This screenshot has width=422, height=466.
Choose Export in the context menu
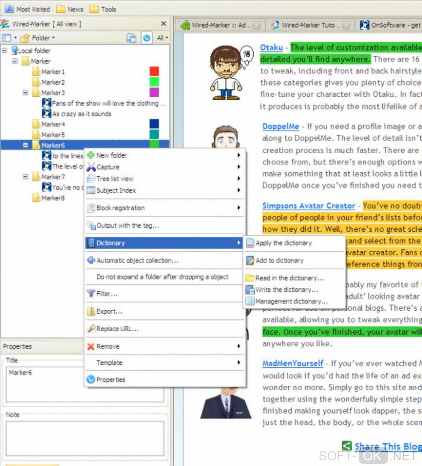point(165,311)
